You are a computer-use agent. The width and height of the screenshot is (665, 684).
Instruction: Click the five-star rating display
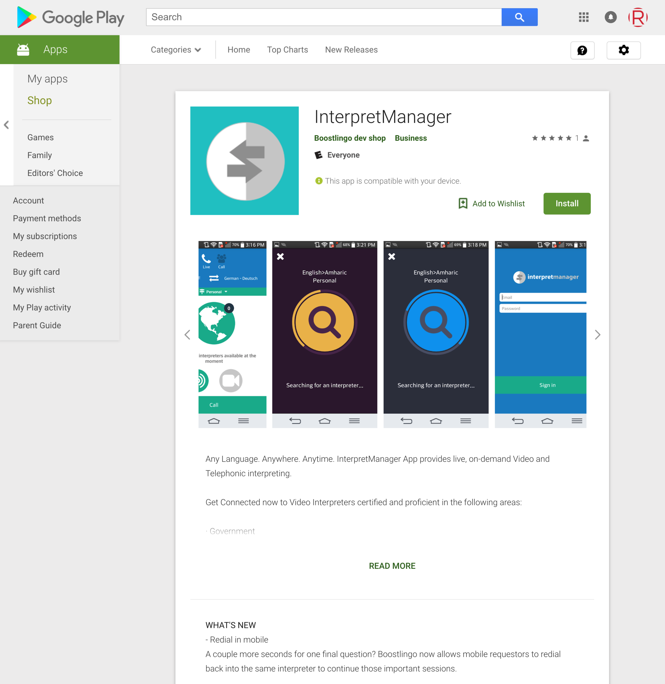(551, 138)
